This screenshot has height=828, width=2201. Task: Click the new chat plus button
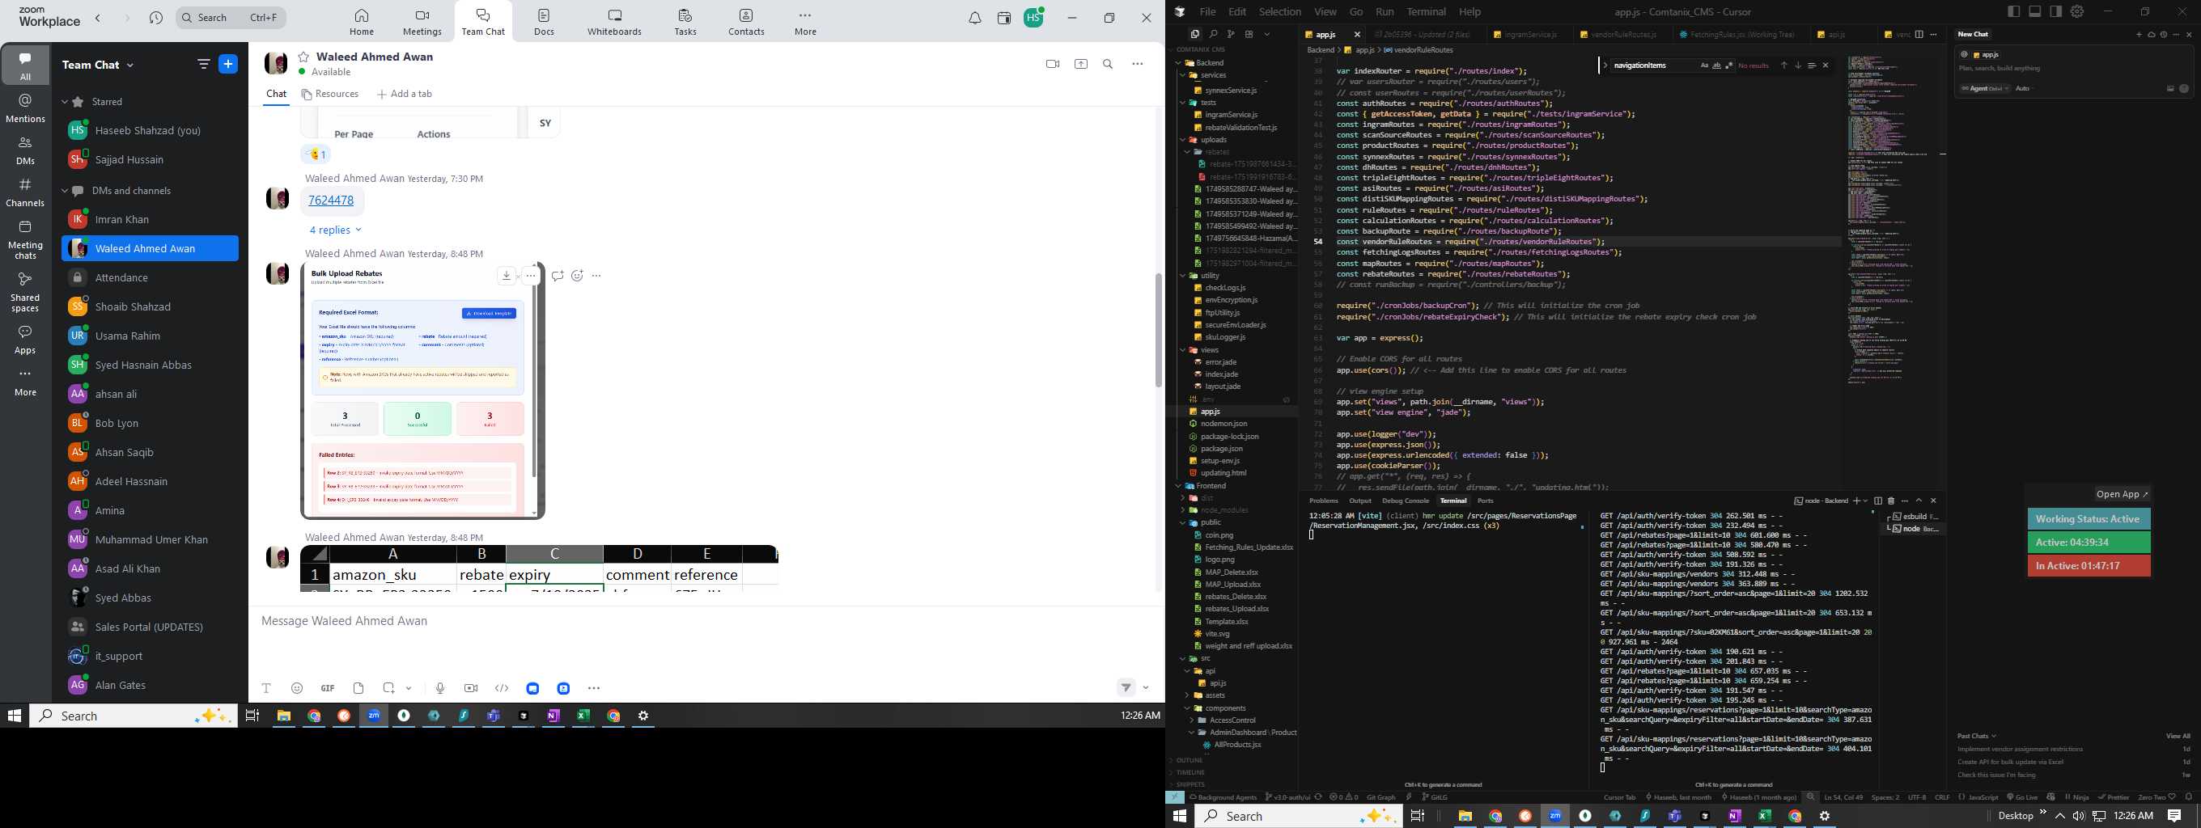pyautogui.click(x=228, y=64)
